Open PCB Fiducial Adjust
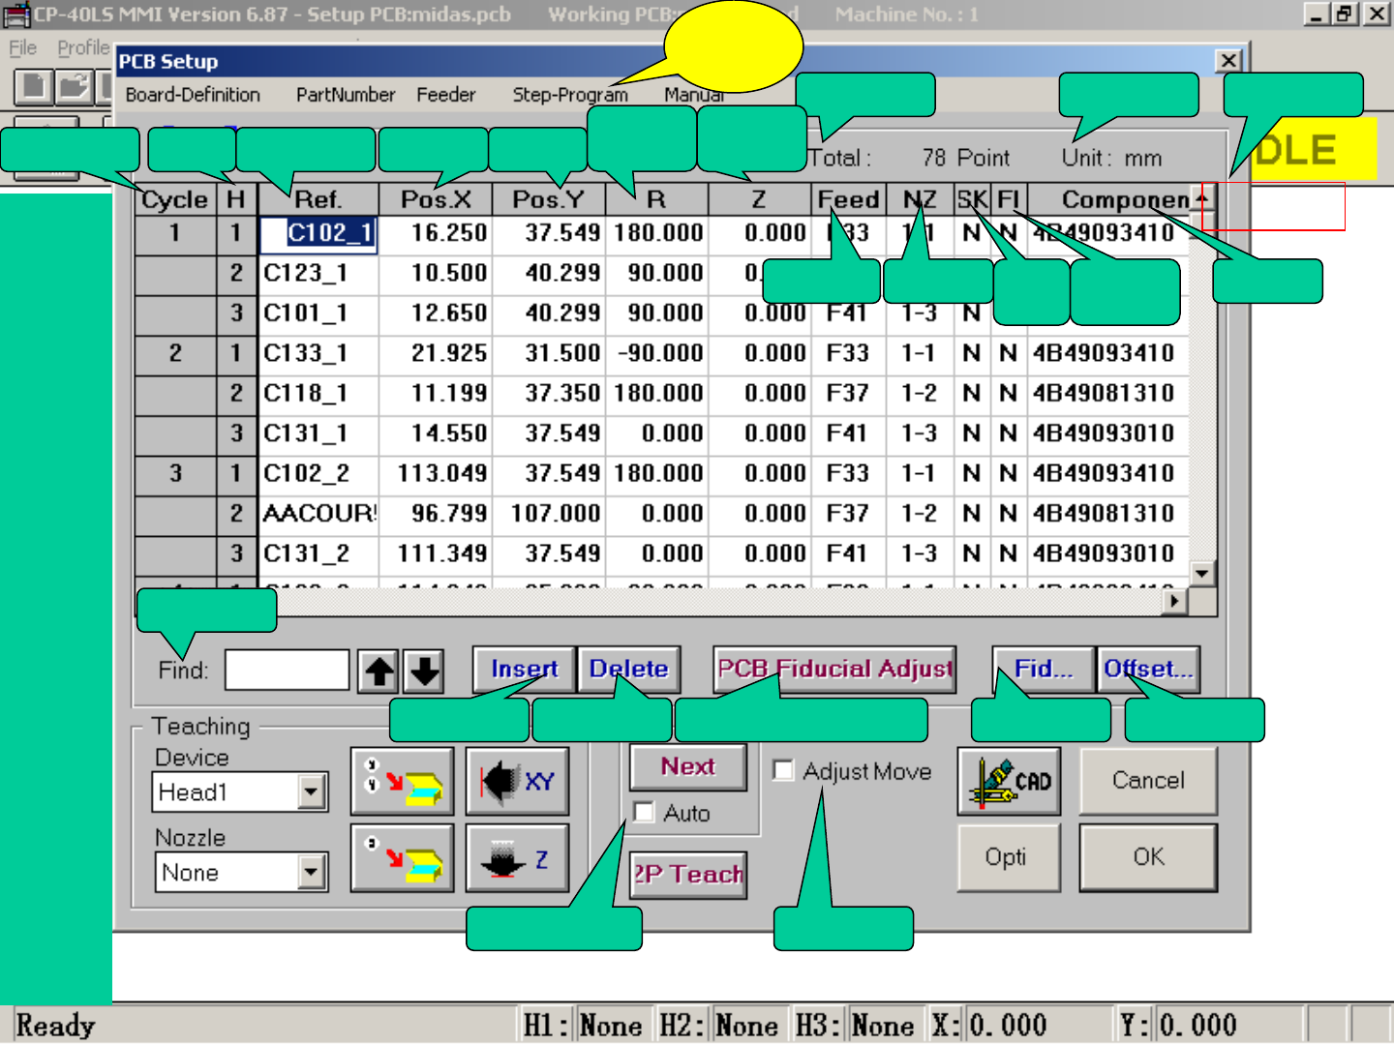 (835, 670)
